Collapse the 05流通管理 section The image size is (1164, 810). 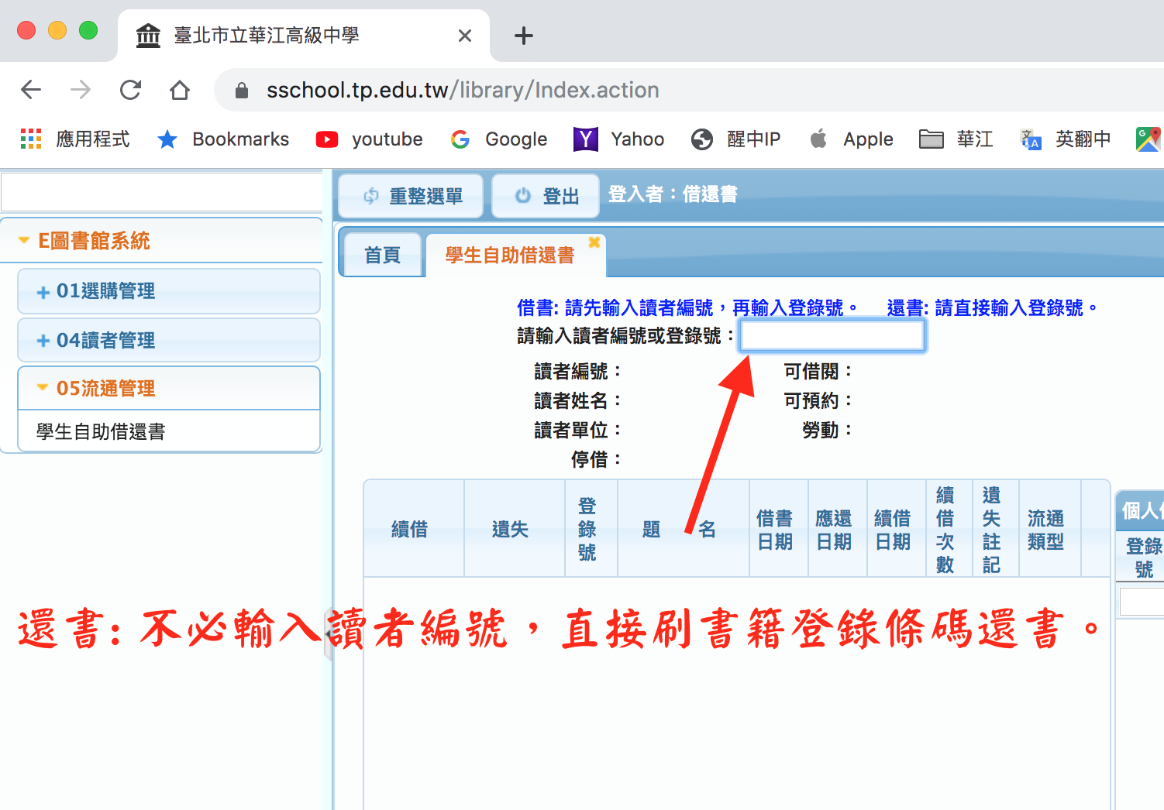coord(169,388)
